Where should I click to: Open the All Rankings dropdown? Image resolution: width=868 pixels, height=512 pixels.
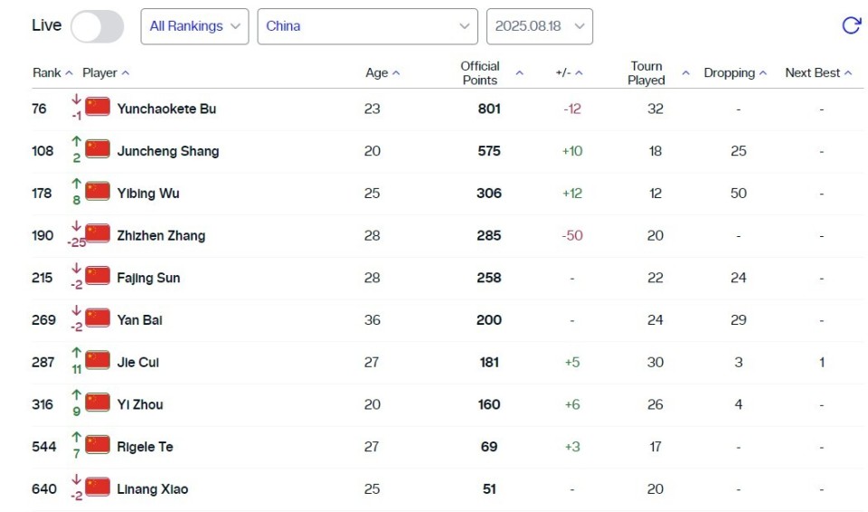[x=194, y=26]
